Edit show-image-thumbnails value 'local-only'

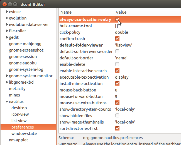tap(125, 122)
